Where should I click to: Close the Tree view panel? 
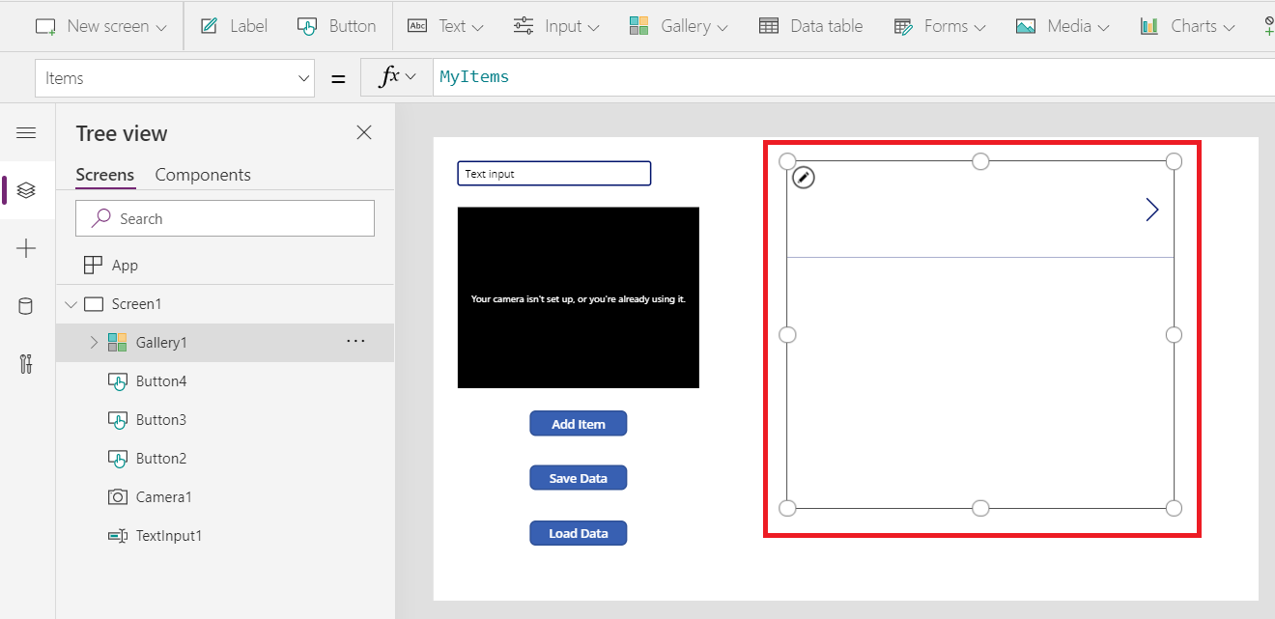364,133
